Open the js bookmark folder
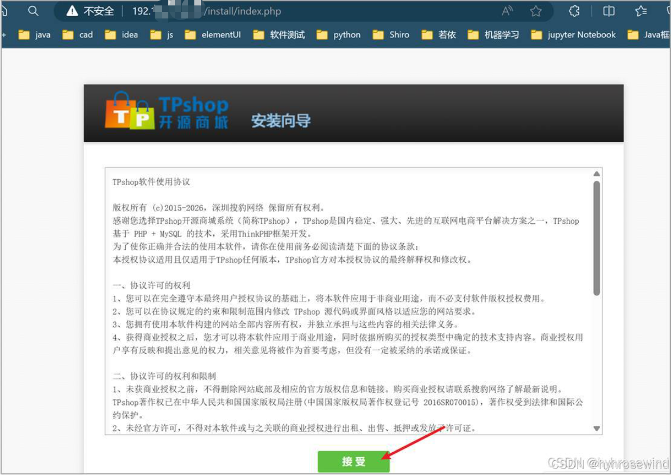Viewport: 671px width, 475px height. click(162, 35)
